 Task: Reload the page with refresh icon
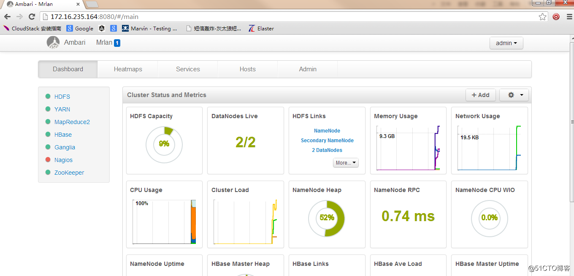[32, 17]
